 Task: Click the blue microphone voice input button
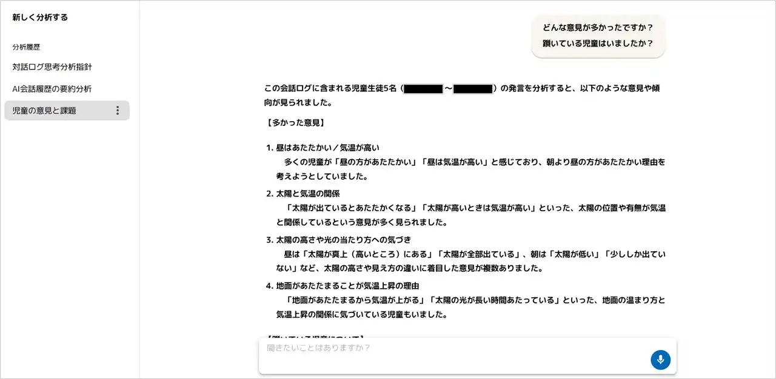(x=660, y=360)
